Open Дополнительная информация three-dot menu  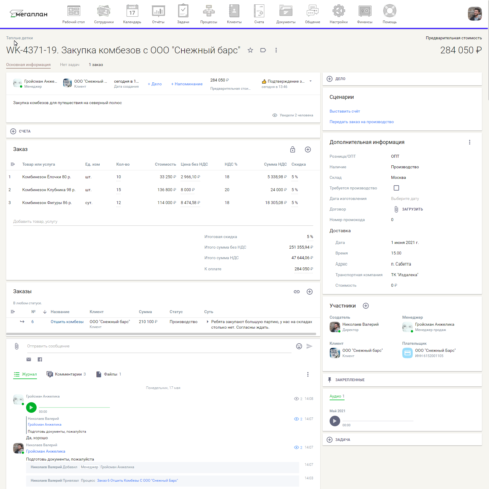(x=470, y=142)
